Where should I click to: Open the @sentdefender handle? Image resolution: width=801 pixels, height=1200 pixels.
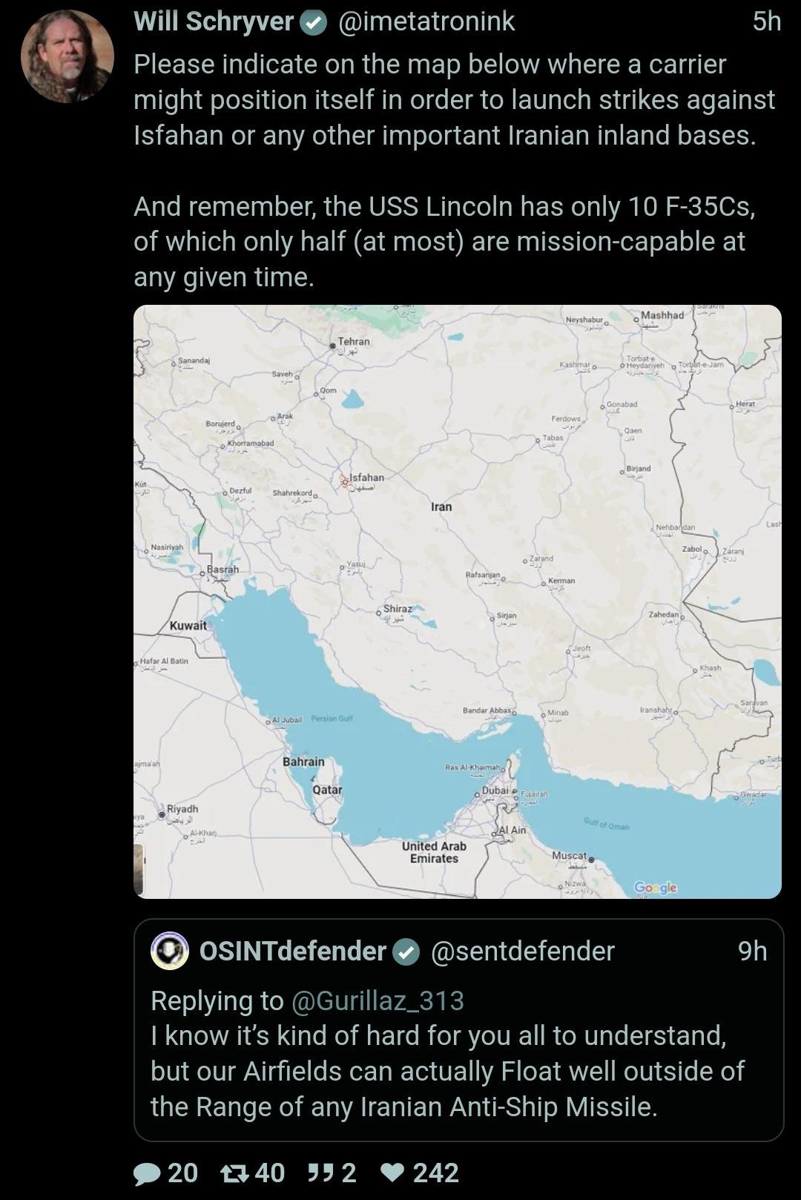523,951
